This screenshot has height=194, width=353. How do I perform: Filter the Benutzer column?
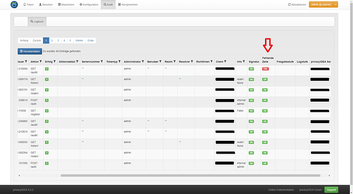[161, 62]
